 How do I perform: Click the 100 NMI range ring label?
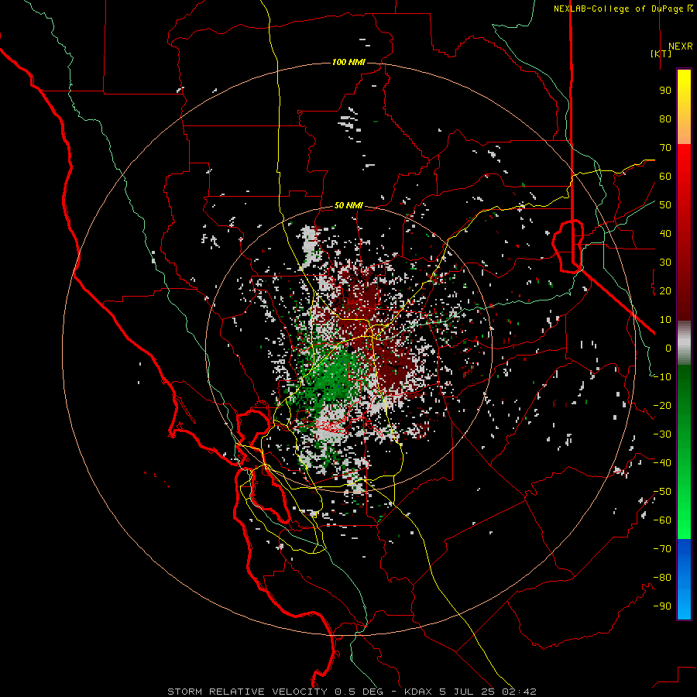click(348, 62)
